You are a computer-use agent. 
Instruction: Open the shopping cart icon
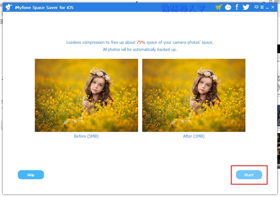[x=218, y=7]
